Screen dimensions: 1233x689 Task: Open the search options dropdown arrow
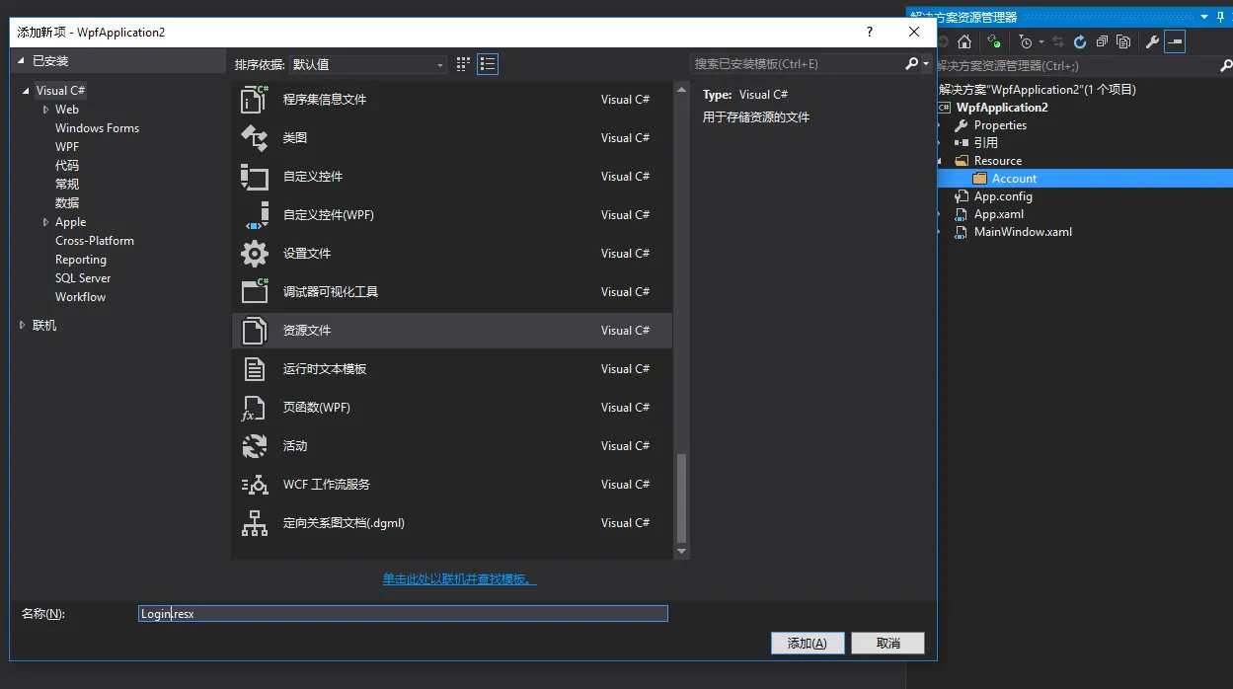point(926,64)
